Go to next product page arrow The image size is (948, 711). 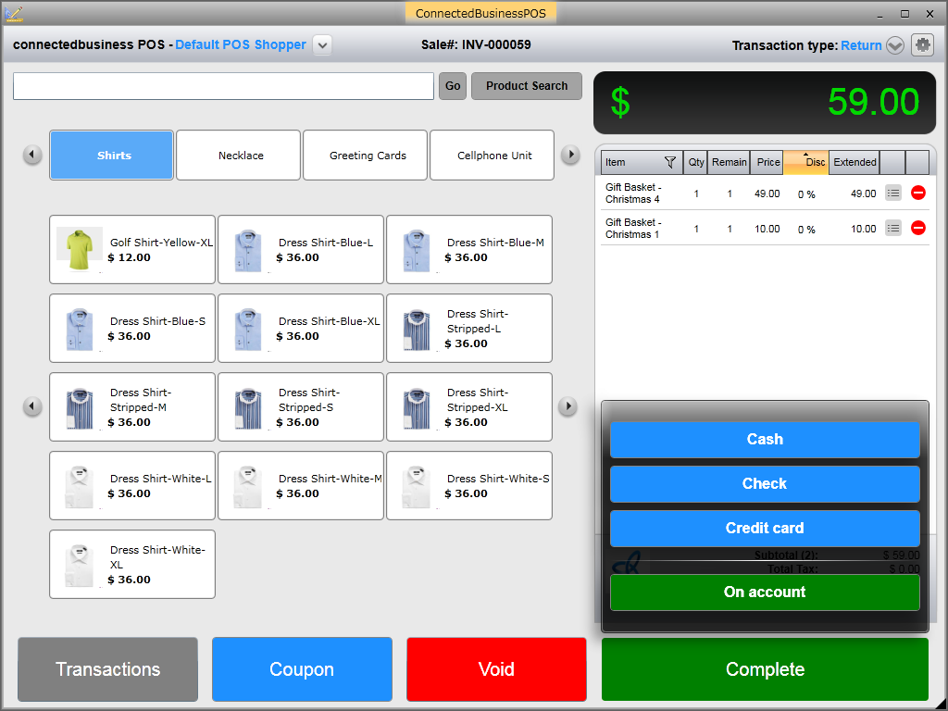tap(568, 406)
